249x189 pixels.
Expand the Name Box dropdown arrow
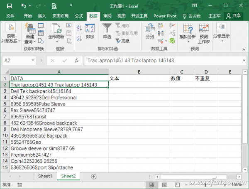(33, 60)
